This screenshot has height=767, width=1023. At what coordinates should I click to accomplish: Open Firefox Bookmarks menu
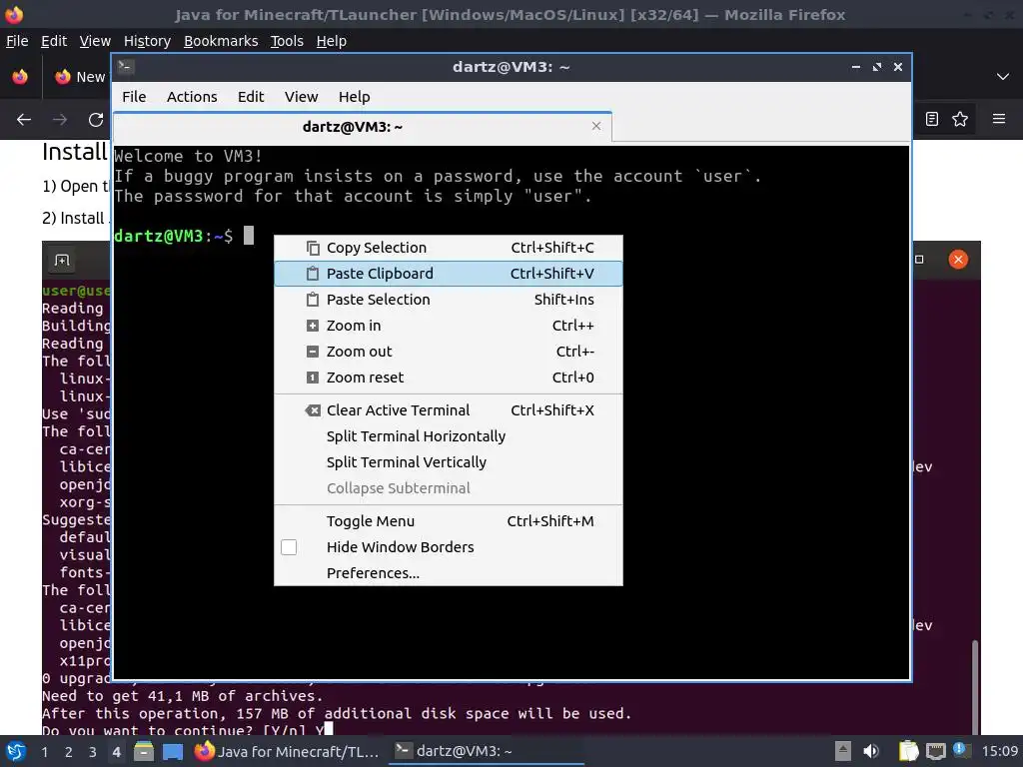coord(221,41)
